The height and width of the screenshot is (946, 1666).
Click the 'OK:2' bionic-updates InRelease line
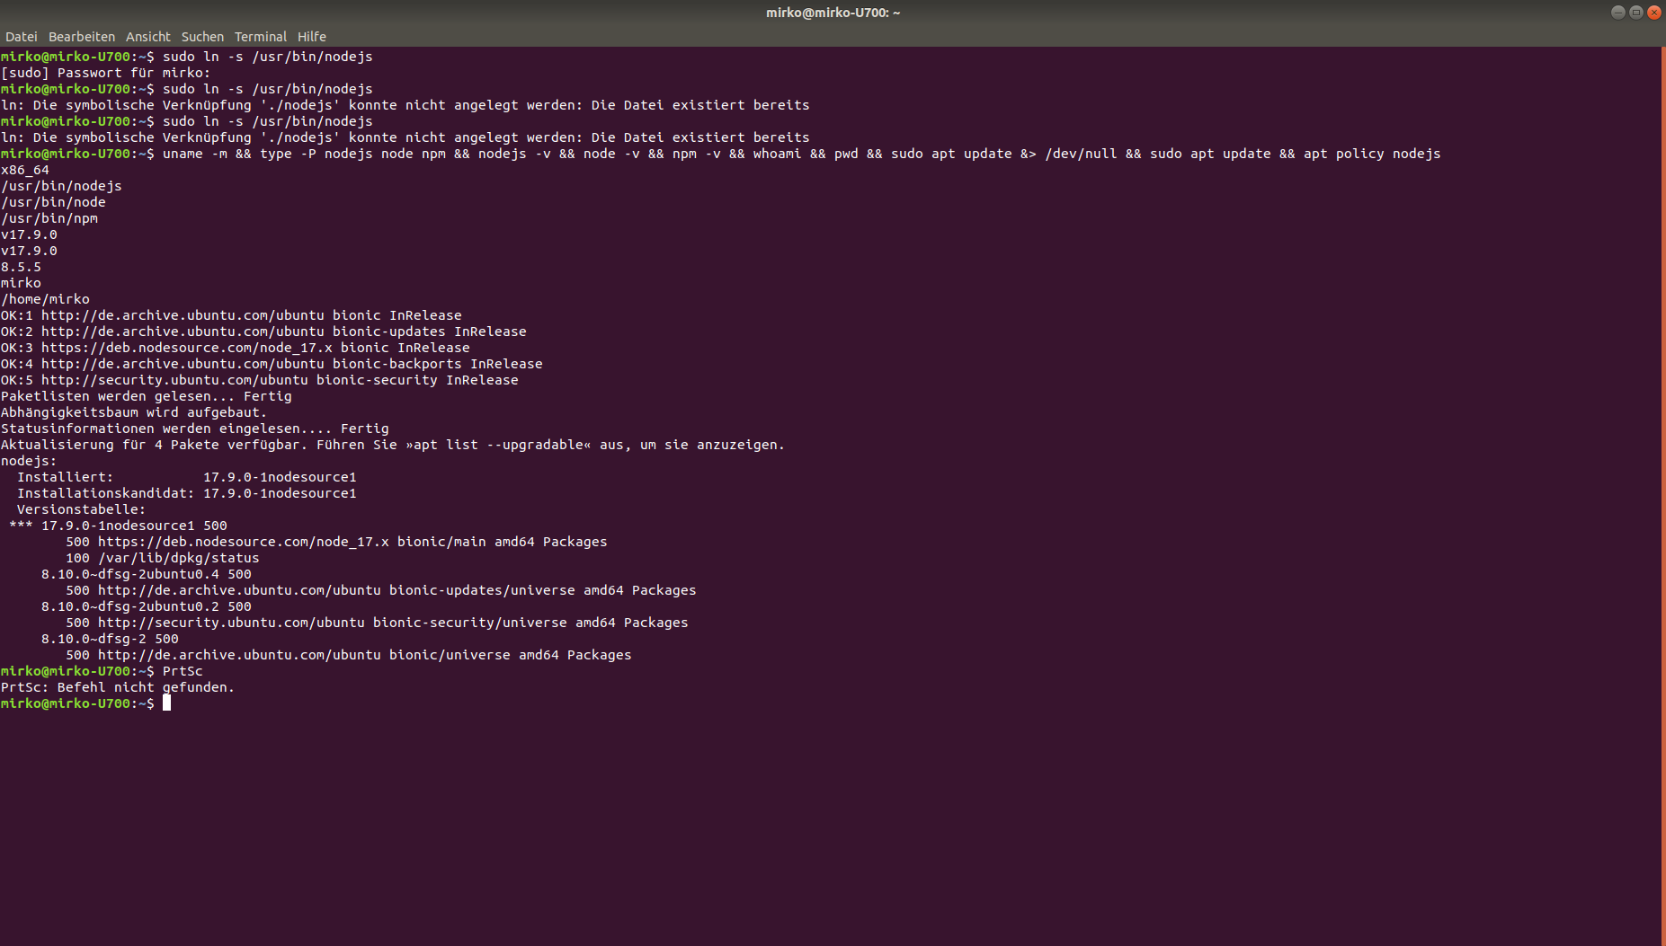click(263, 332)
